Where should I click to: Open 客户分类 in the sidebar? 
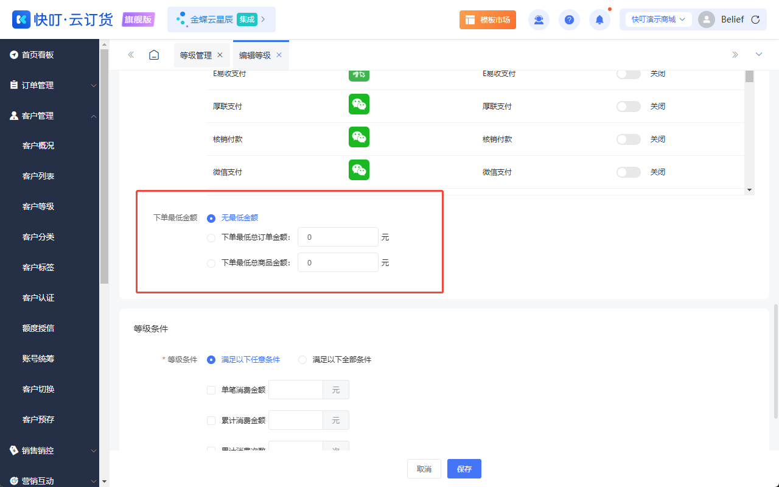pyautogui.click(x=38, y=237)
